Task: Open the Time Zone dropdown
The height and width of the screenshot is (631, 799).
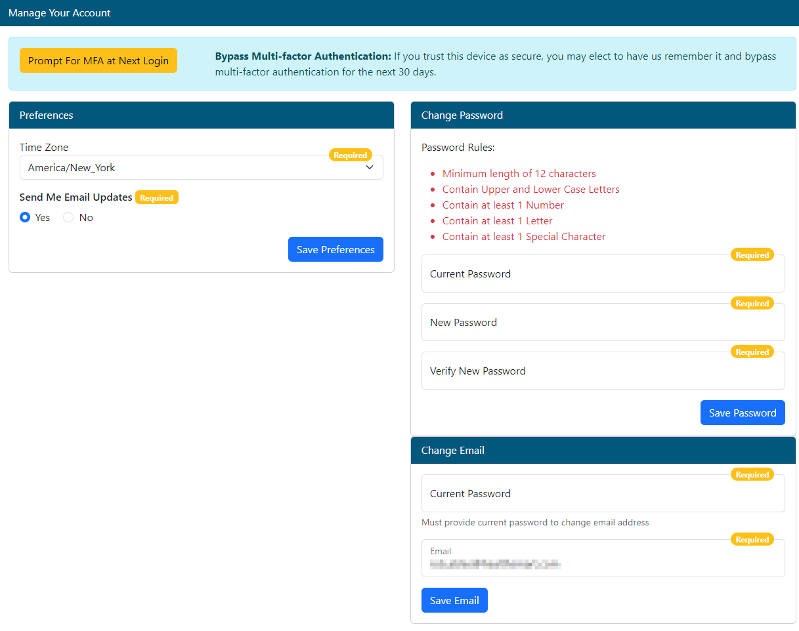Action: (202, 167)
